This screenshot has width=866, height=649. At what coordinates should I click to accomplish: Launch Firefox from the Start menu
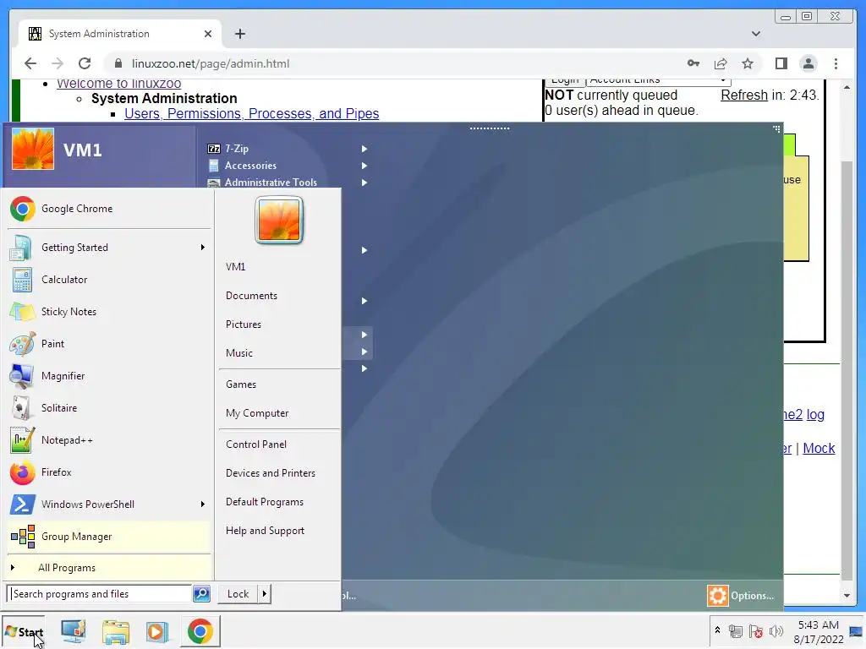pyautogui.click(x=109, y=472)
